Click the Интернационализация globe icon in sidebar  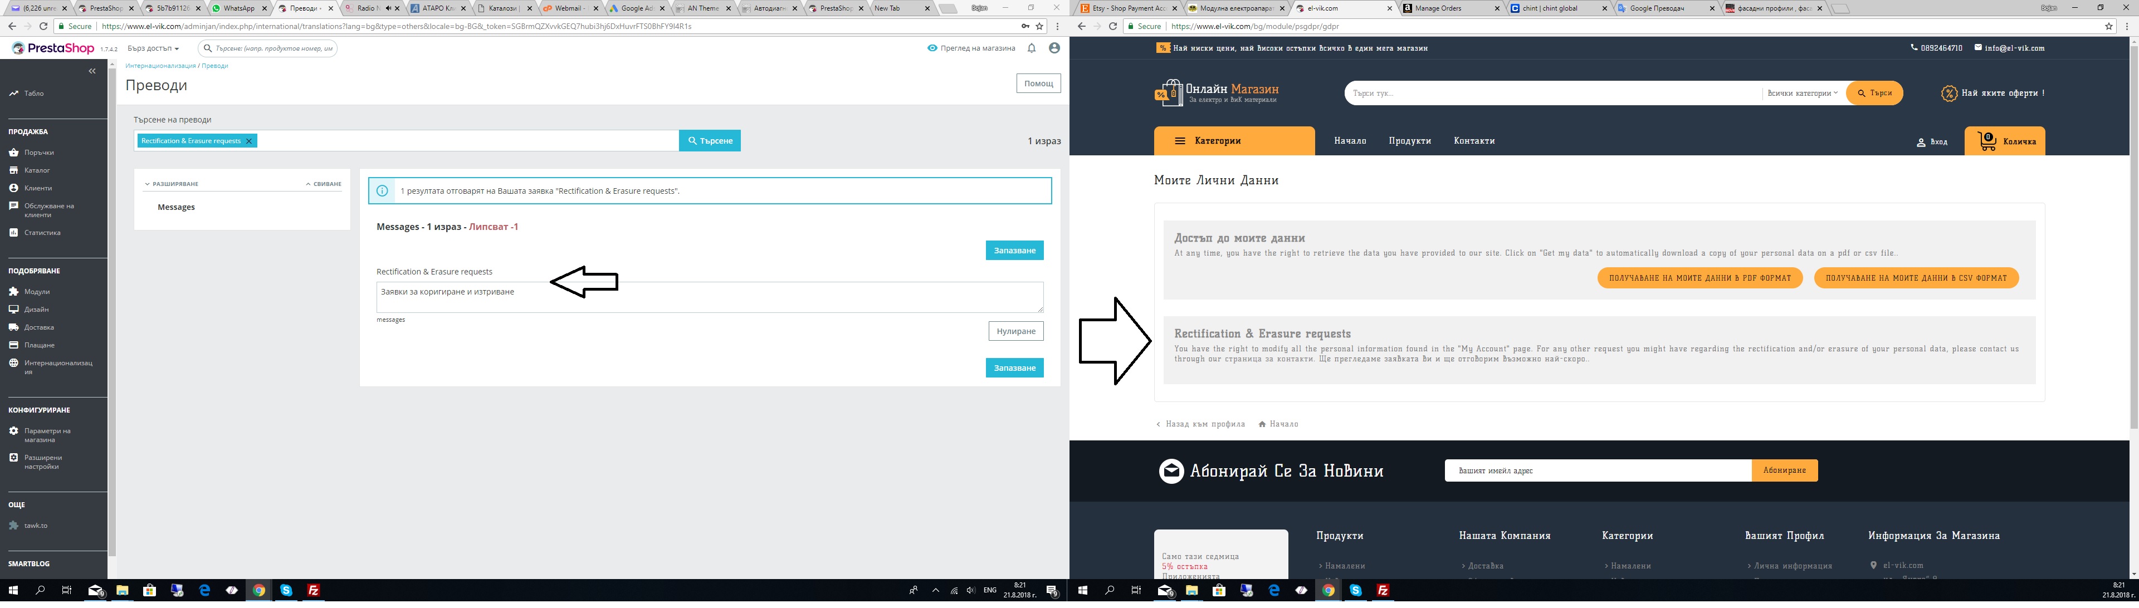[x=13, y=364]
